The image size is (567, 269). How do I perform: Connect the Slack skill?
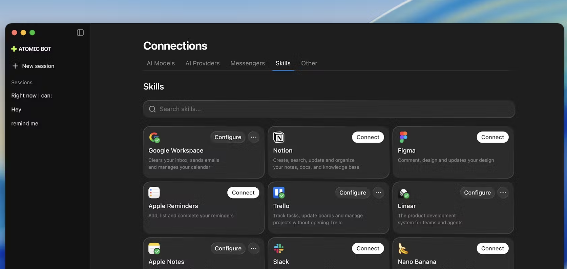tap(368, 248)
